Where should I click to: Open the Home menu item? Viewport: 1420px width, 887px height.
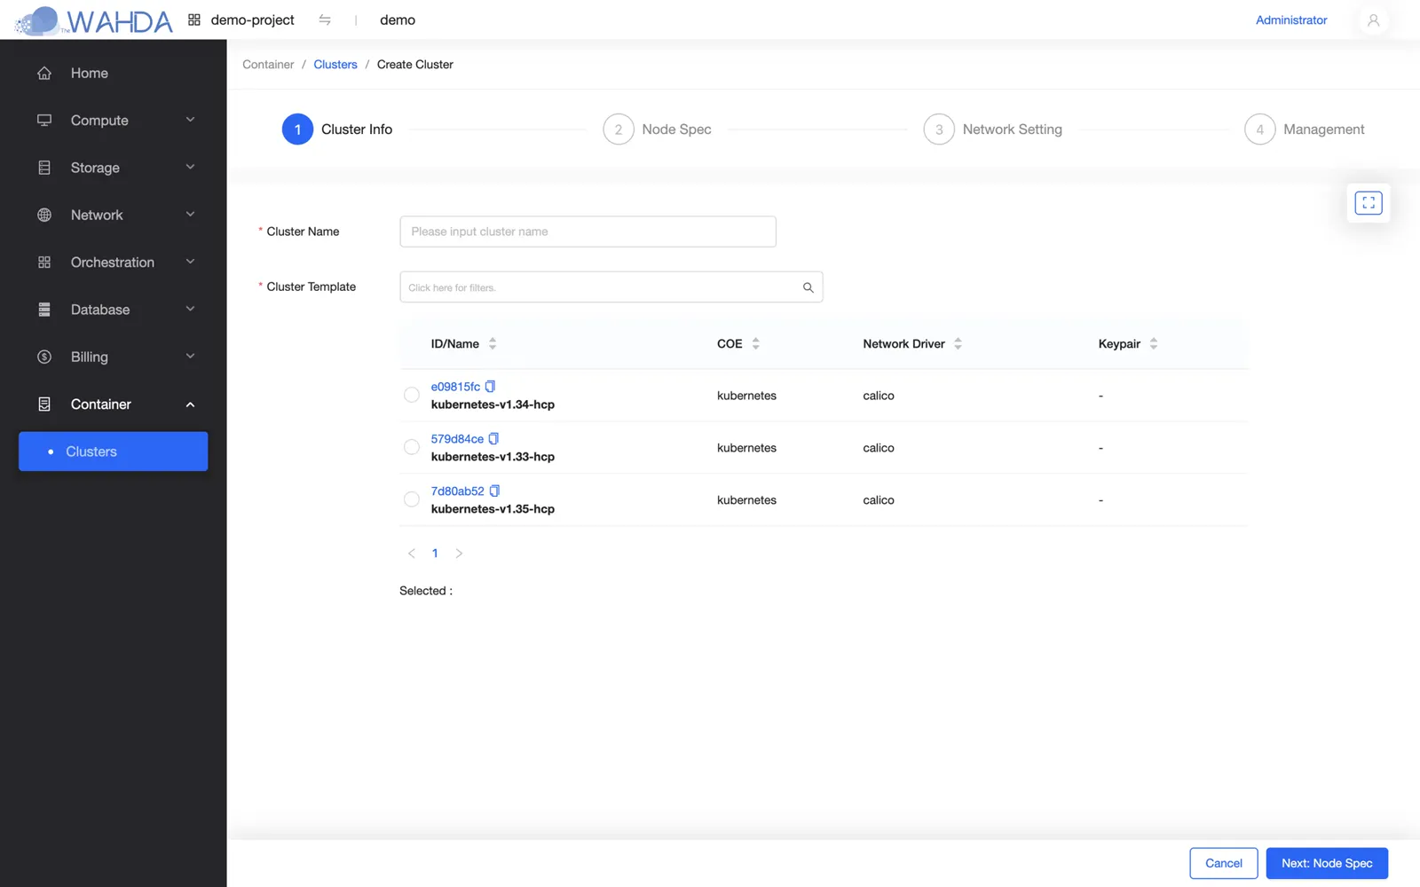pyautogui.click(x=114, y=73)
